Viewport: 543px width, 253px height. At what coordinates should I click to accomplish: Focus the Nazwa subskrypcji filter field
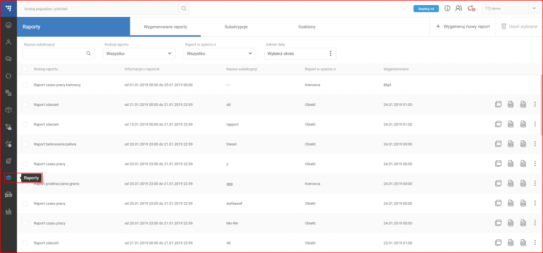pos(58,53)
